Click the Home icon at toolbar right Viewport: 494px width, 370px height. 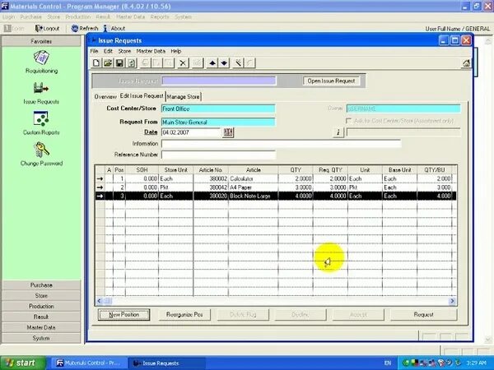click(466, 63)
